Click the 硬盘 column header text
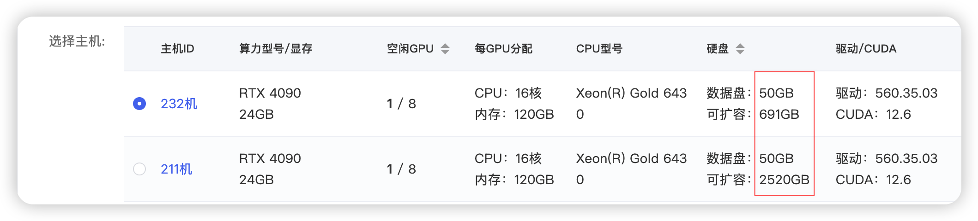The image size is (978, 221). coord(718,49)
